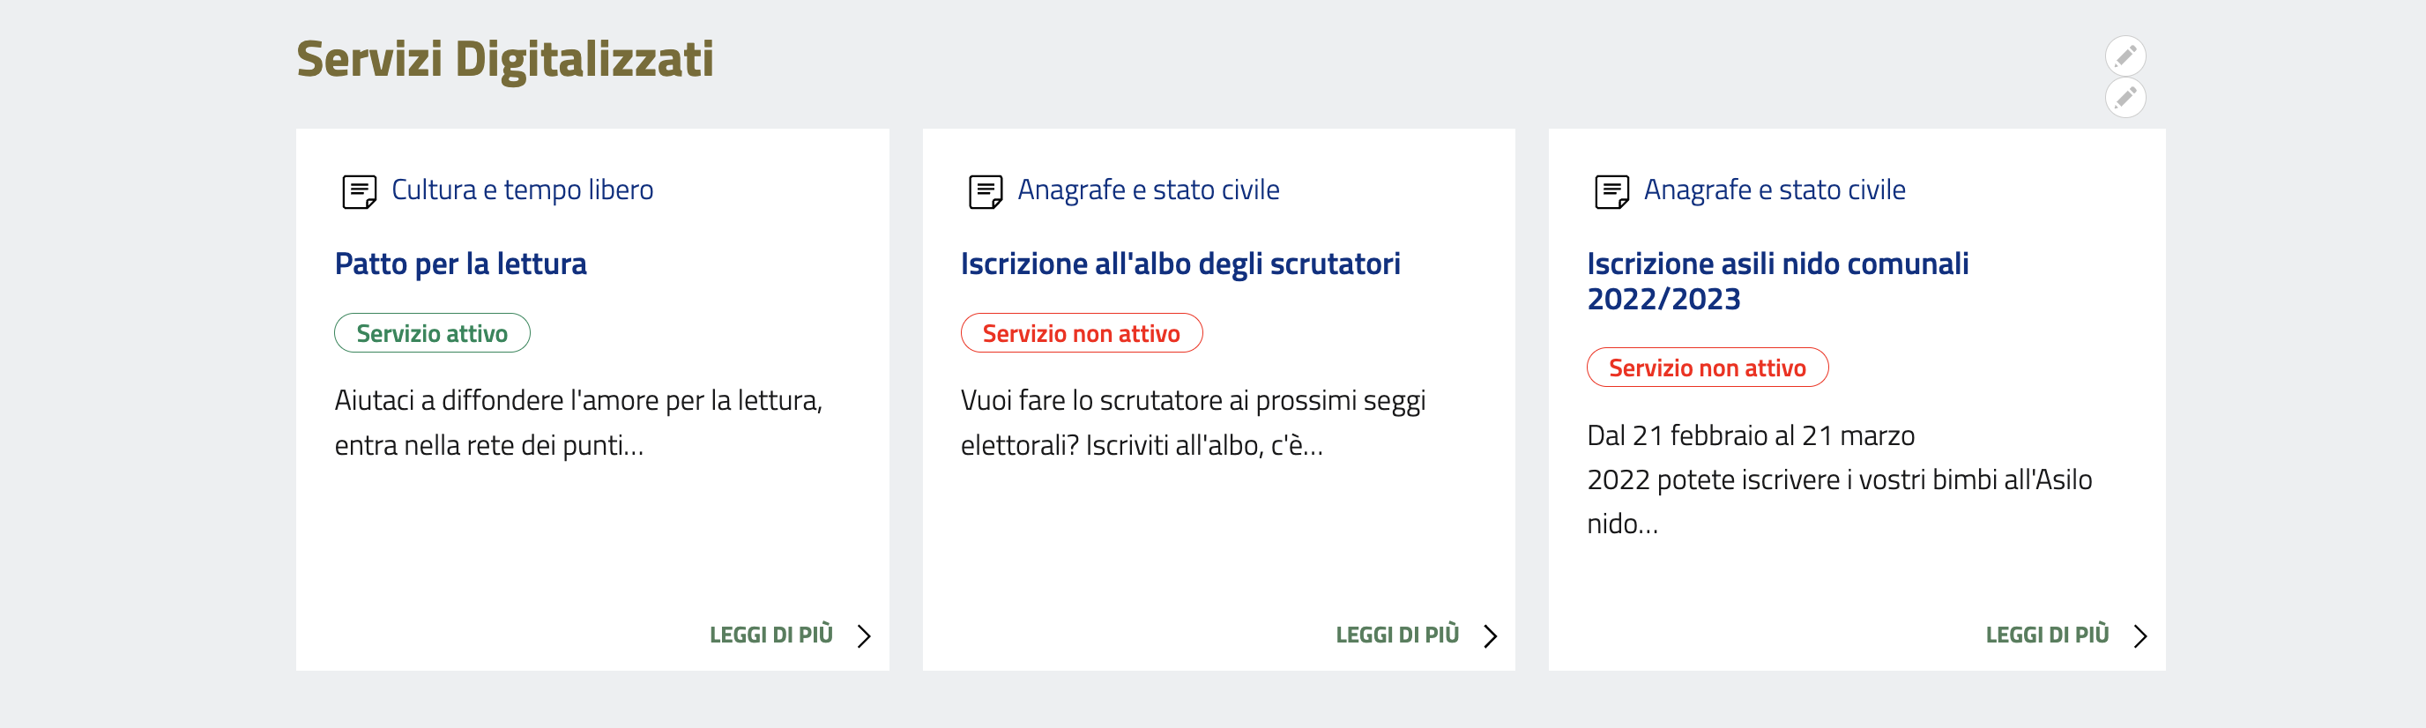Click the arrow on Patto per la lettura card
The height and width of the screenshot is (728, 2426).
tap(864, 636)
